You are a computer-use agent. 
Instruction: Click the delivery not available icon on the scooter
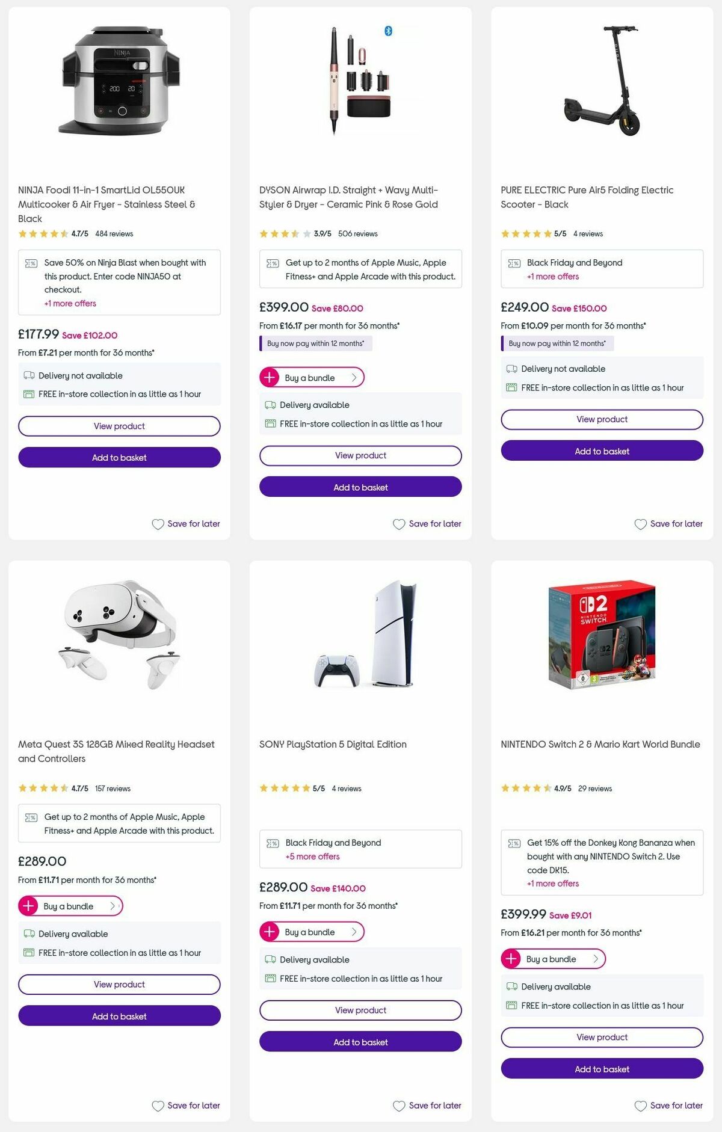511,369
